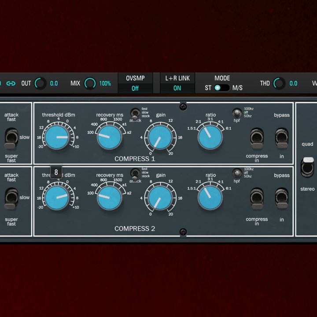317x317 pixels.
Task: Click the THD 0.0 value field
Action: 293,83
